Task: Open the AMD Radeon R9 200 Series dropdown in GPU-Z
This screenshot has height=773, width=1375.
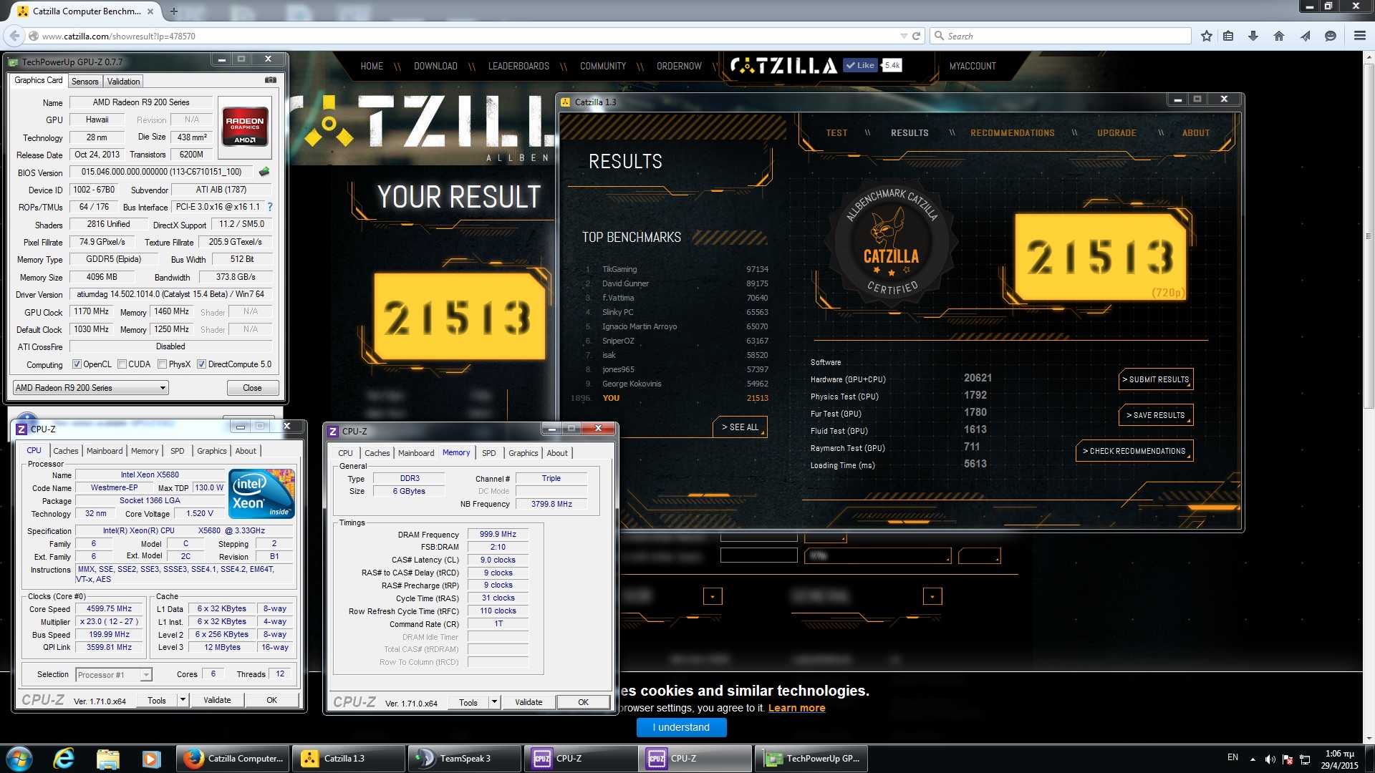Action: pyautogui.click(x=91, y=388)
